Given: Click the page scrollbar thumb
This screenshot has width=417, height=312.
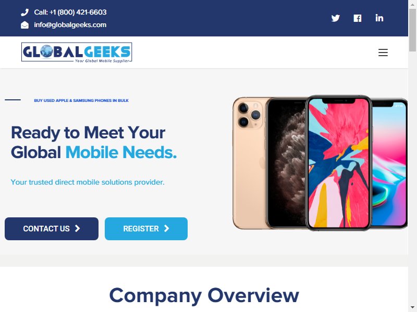Looking at the screenshot, I should tap(412, 30).
